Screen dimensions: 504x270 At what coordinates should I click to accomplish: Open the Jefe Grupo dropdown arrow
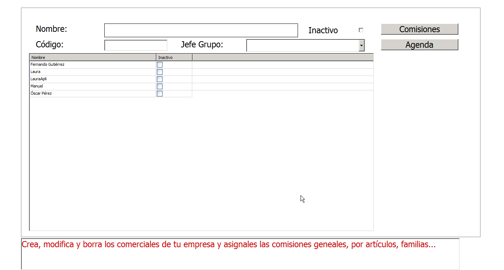361,46
